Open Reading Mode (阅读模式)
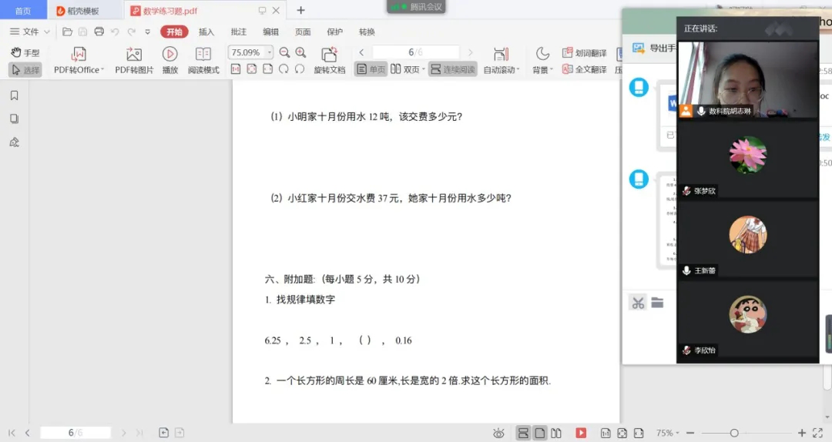 (x=203, y=55)
